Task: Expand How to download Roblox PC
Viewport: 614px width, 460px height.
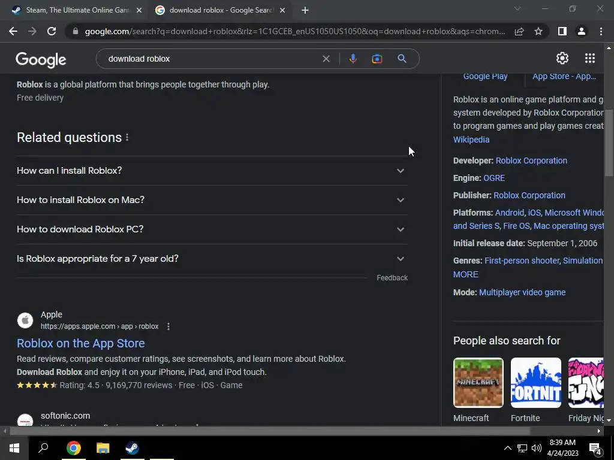Action: [212, 229]
